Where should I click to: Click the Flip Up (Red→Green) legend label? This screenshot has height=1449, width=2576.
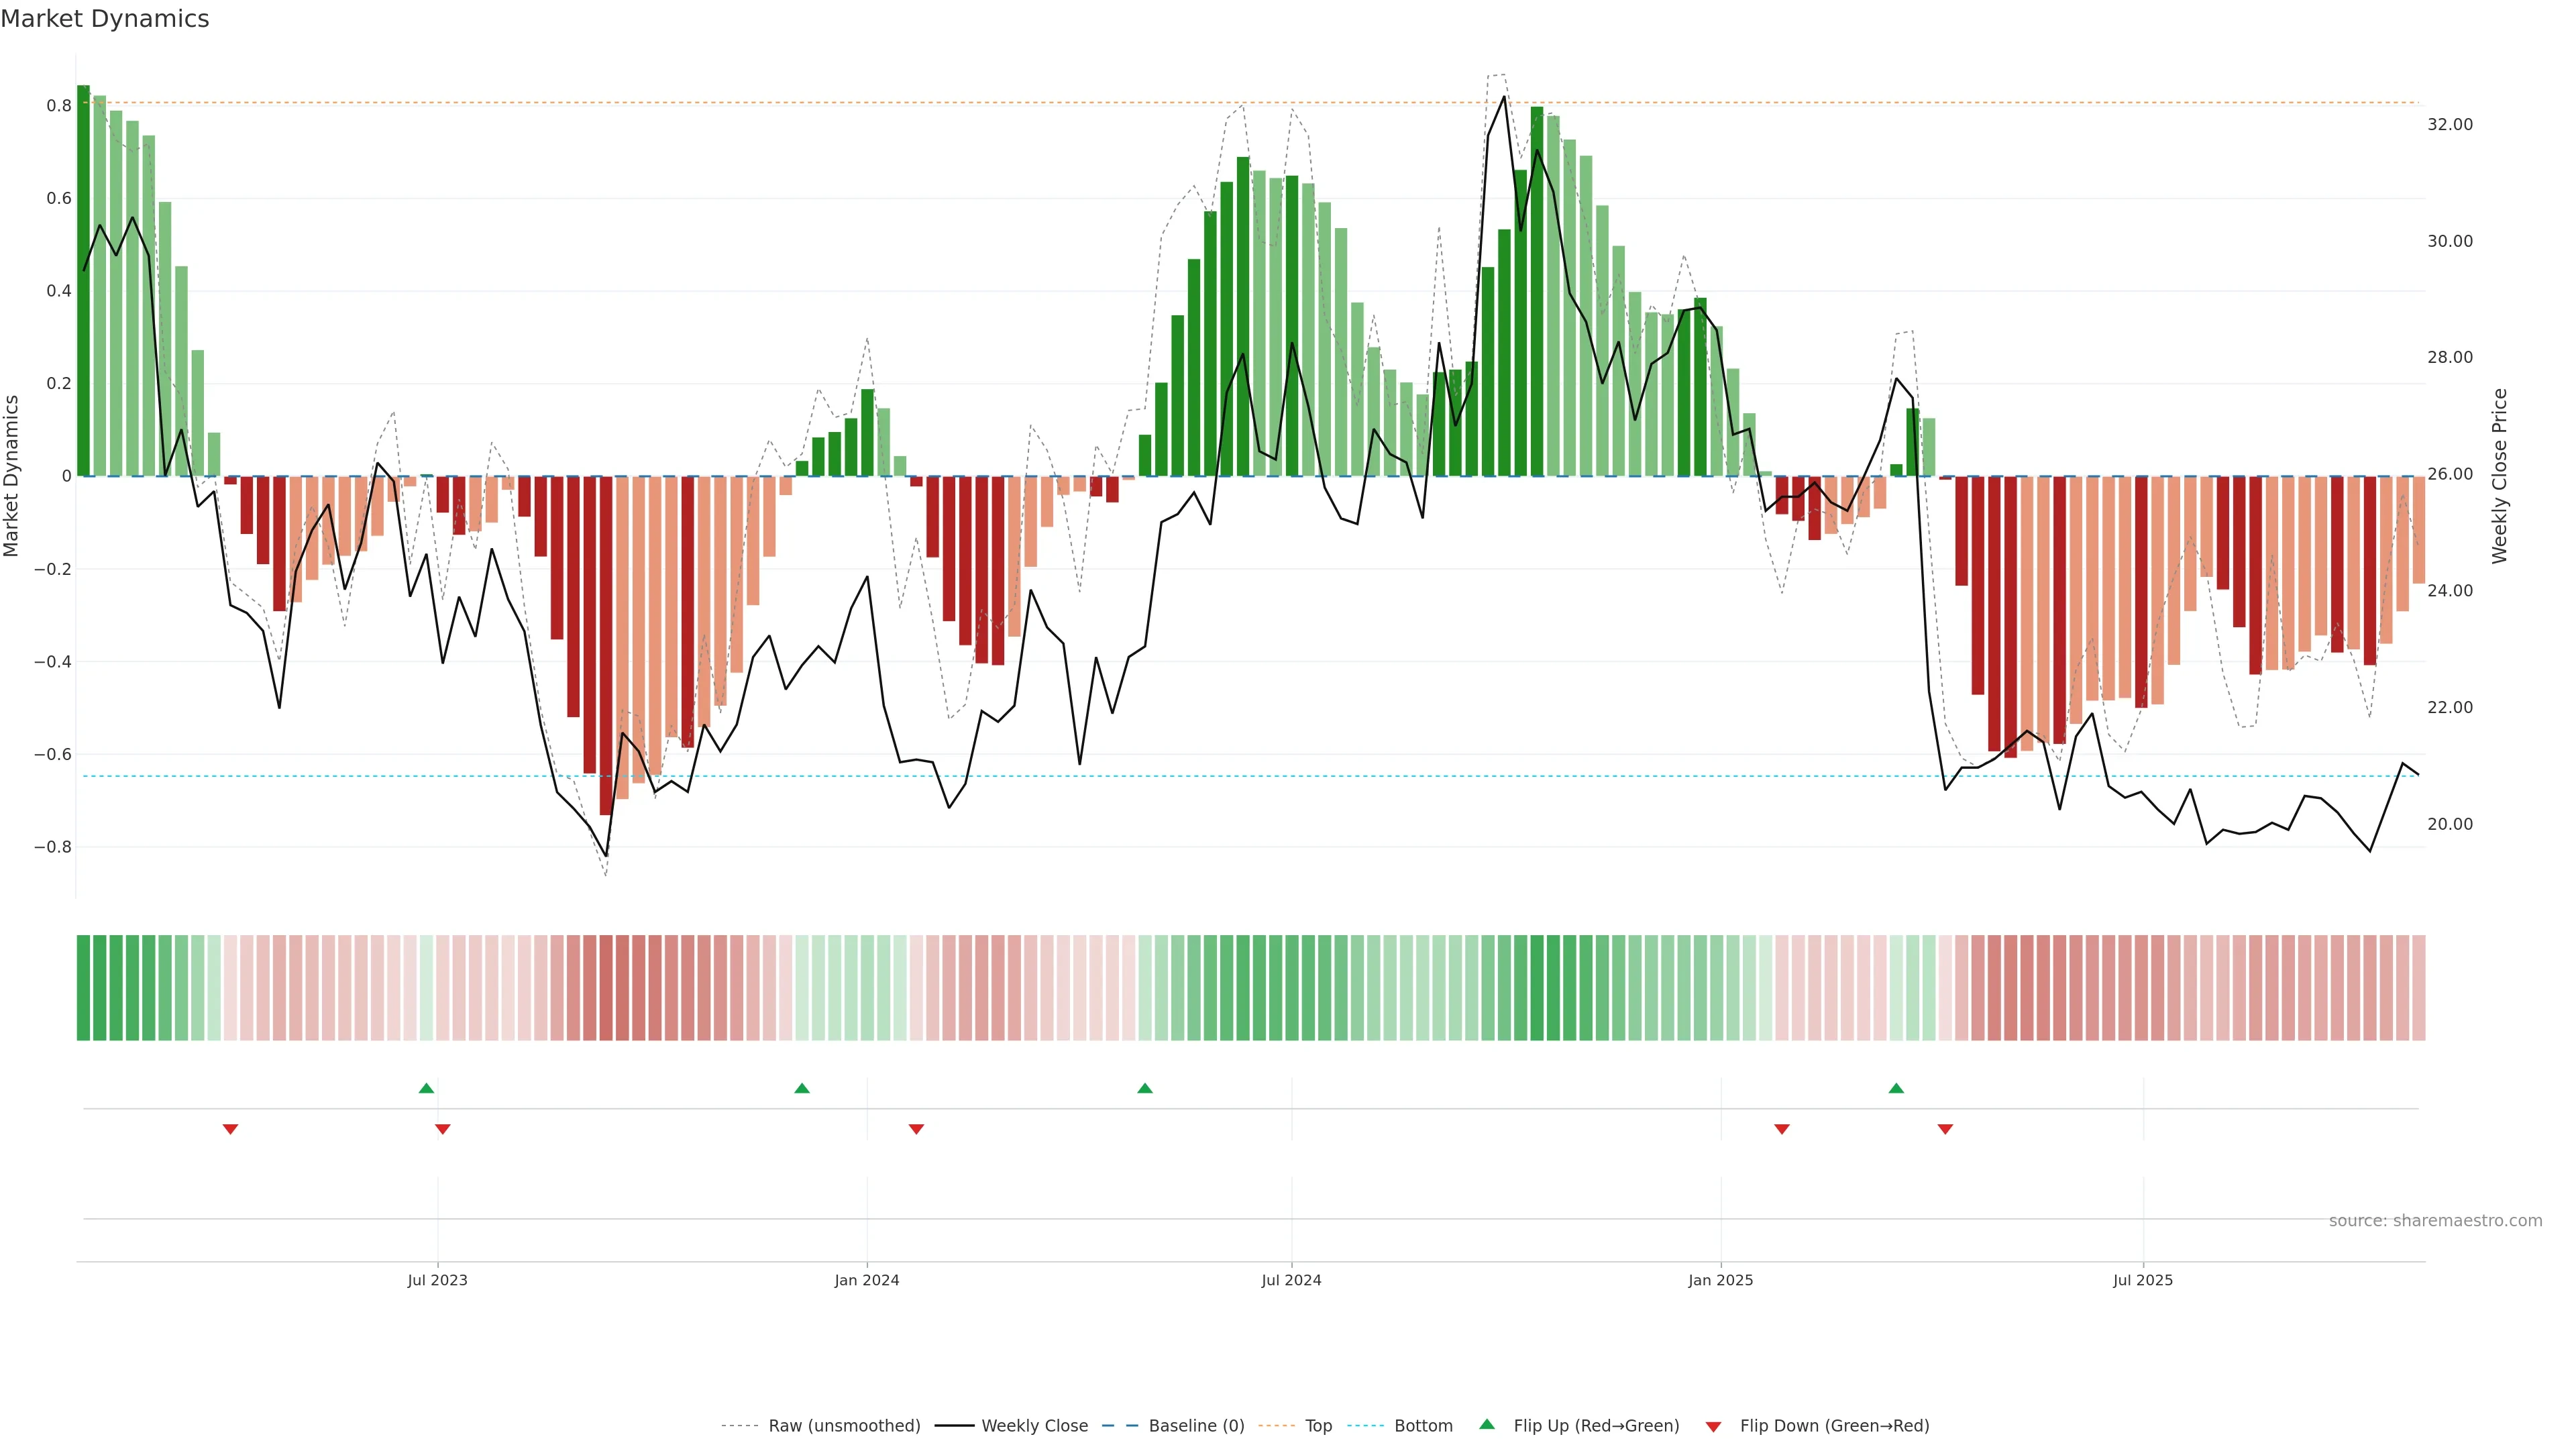coord(1596,1426)
